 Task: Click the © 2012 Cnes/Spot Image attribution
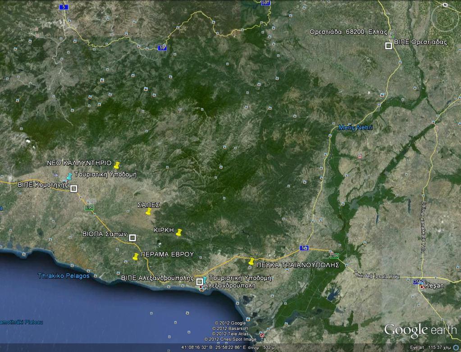point(231,339)
